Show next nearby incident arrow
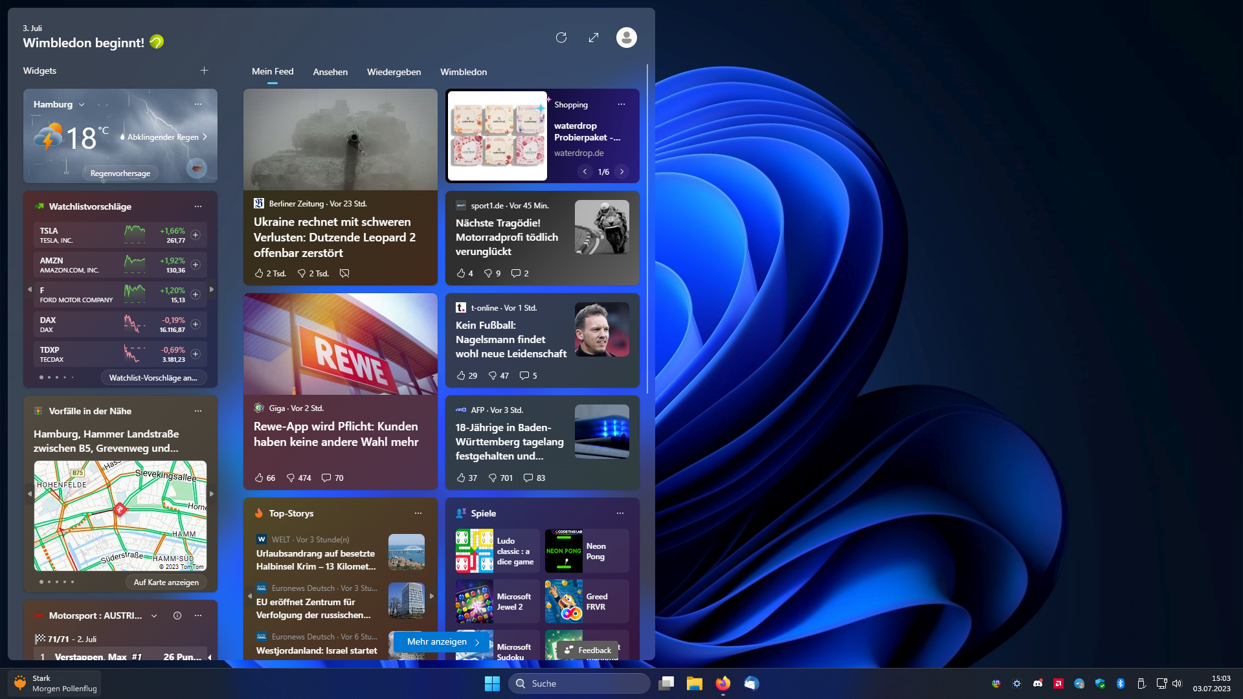The width and height of the screenshot is (1243, 699). (x=212, y=494)
